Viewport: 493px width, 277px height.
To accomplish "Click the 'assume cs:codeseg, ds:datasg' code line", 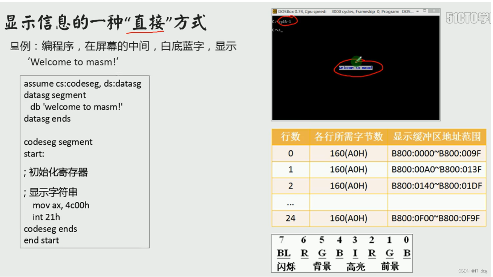I will [83, 84].
